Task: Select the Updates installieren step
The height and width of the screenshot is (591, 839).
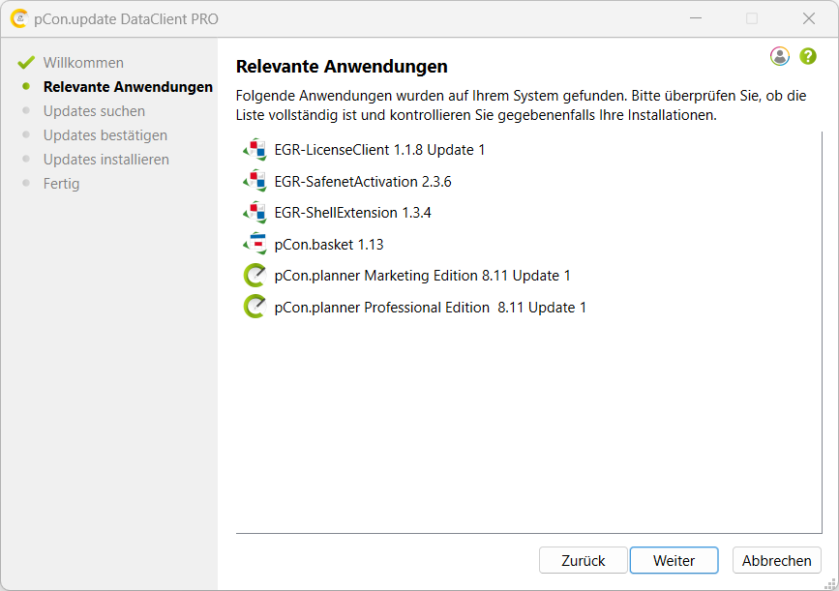Action: click(x=105, y=160)
